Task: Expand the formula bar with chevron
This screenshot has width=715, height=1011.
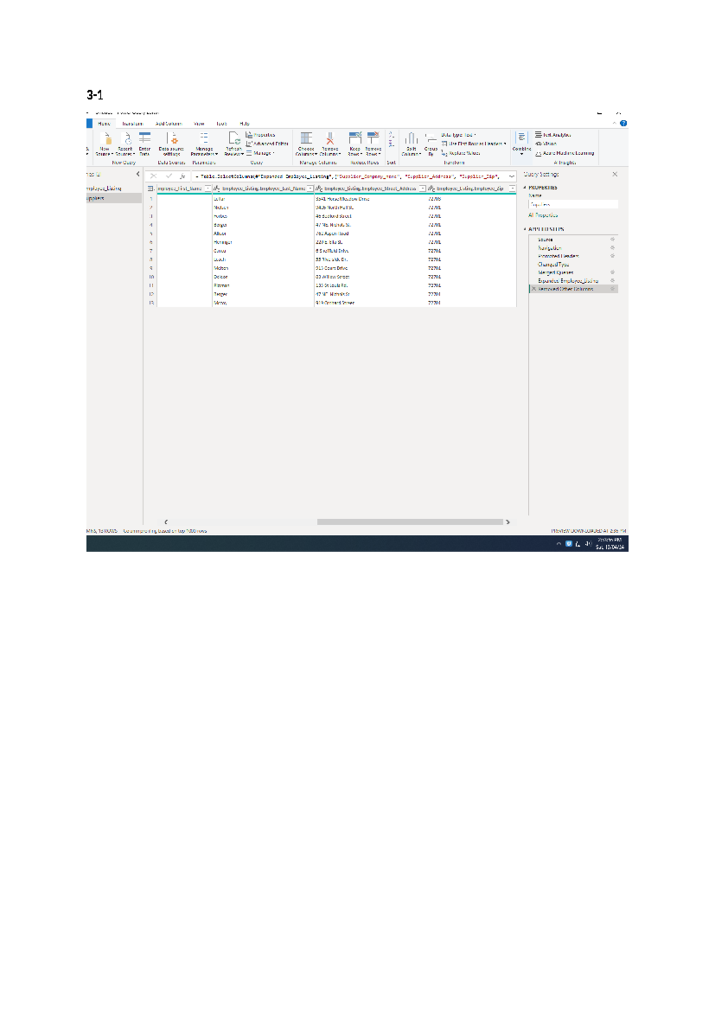Action: [511, 176]
